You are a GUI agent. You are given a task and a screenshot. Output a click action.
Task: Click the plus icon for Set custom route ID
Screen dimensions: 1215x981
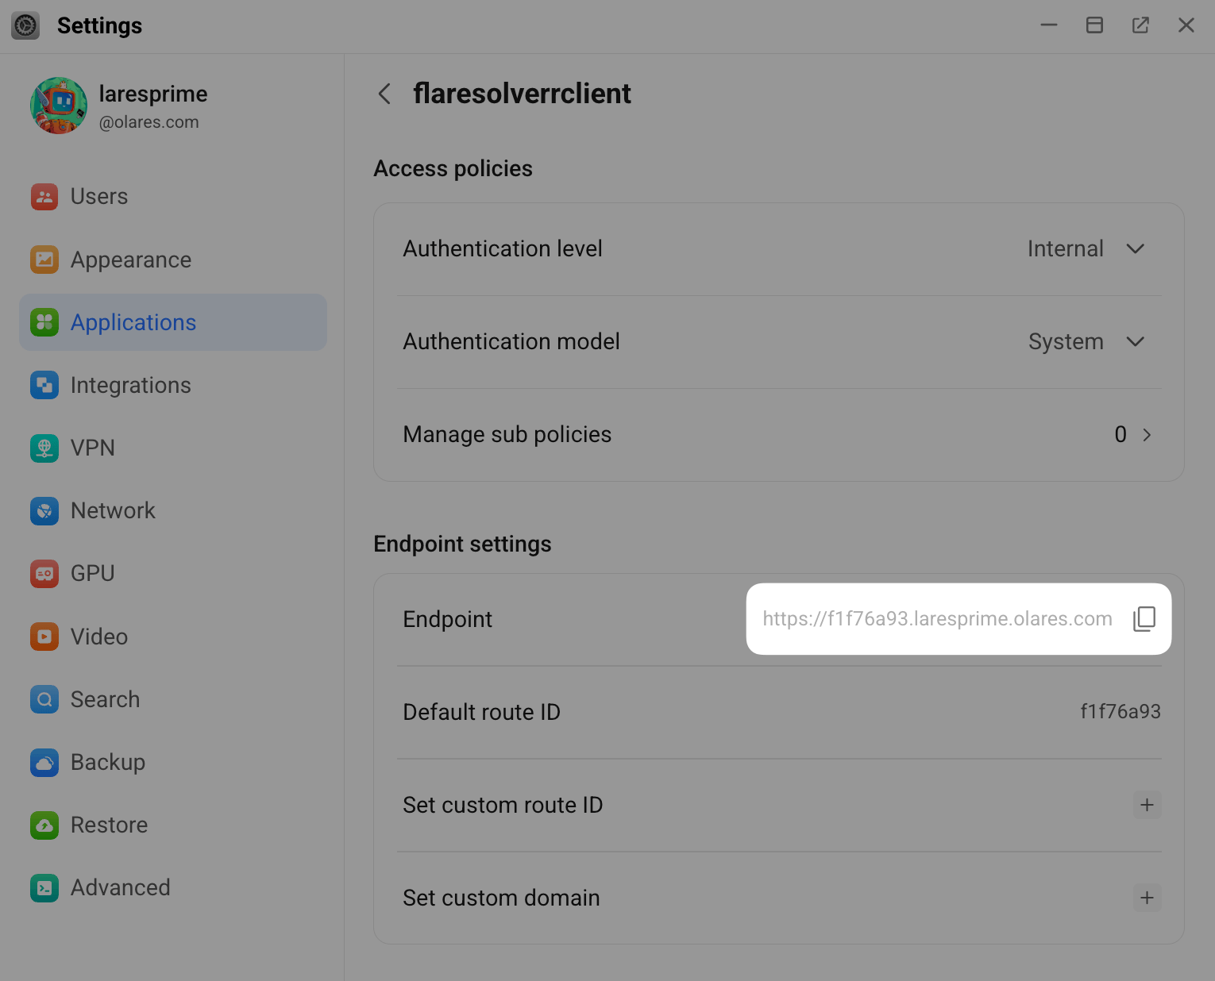tap(1147, 805)
